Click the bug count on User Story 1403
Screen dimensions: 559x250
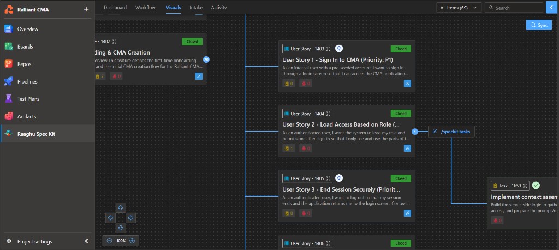[x=306, y=84]
